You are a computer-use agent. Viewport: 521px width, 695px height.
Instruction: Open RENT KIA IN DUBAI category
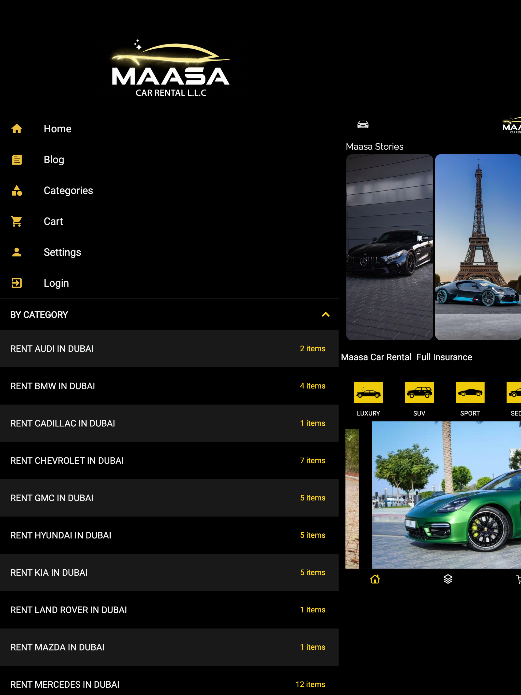169,572
